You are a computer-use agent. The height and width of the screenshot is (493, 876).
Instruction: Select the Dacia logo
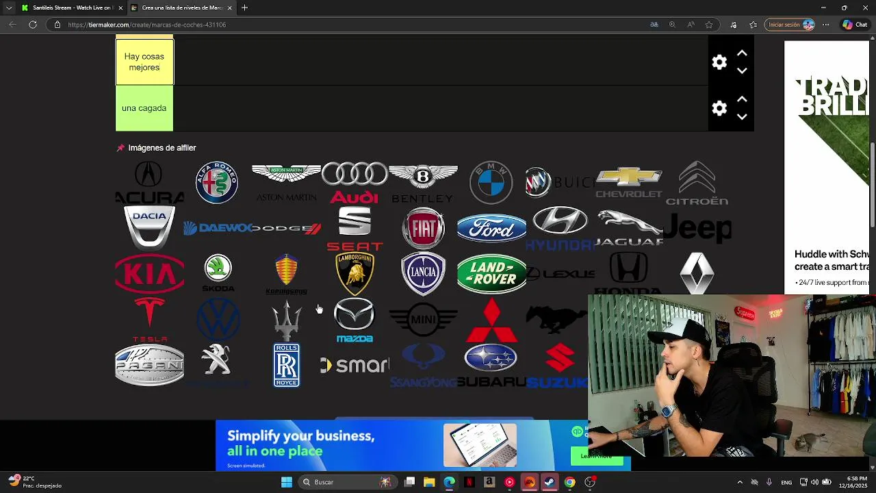[149, 227]
